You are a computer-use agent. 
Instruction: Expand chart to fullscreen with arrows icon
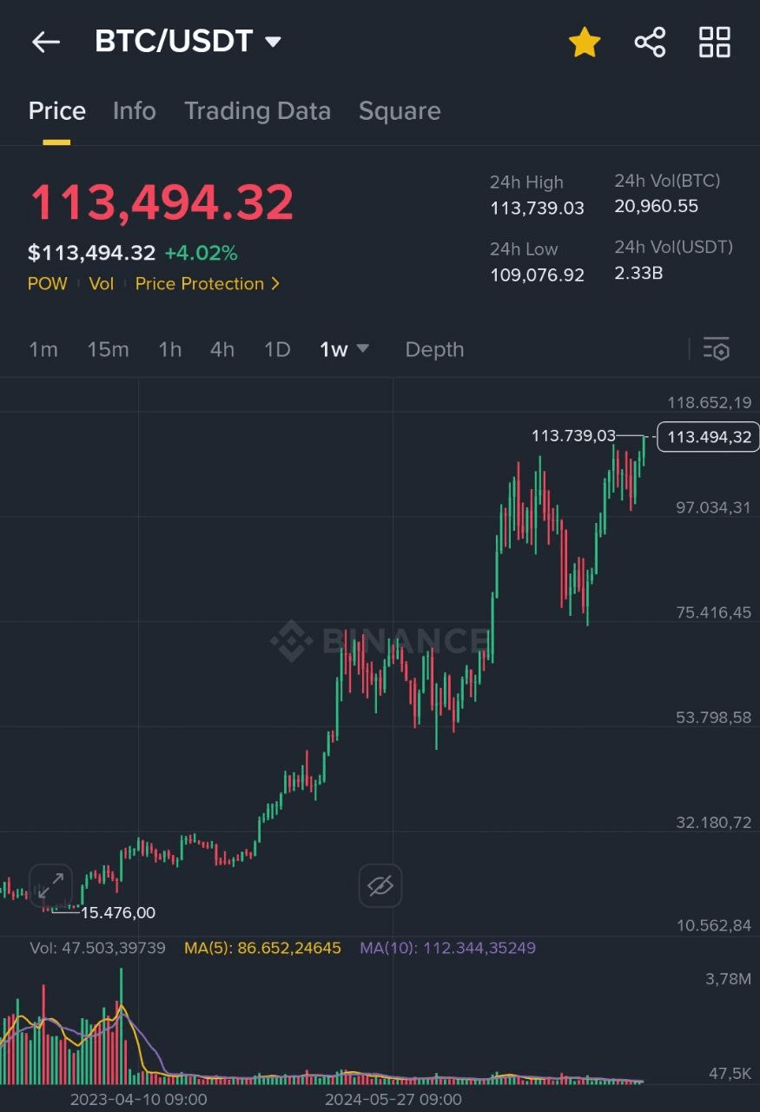click(50, 886)
